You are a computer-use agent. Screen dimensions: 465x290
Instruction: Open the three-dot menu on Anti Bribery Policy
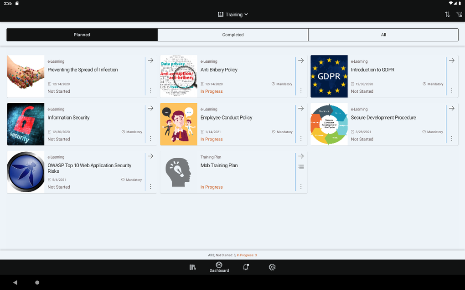click(301, 91)
